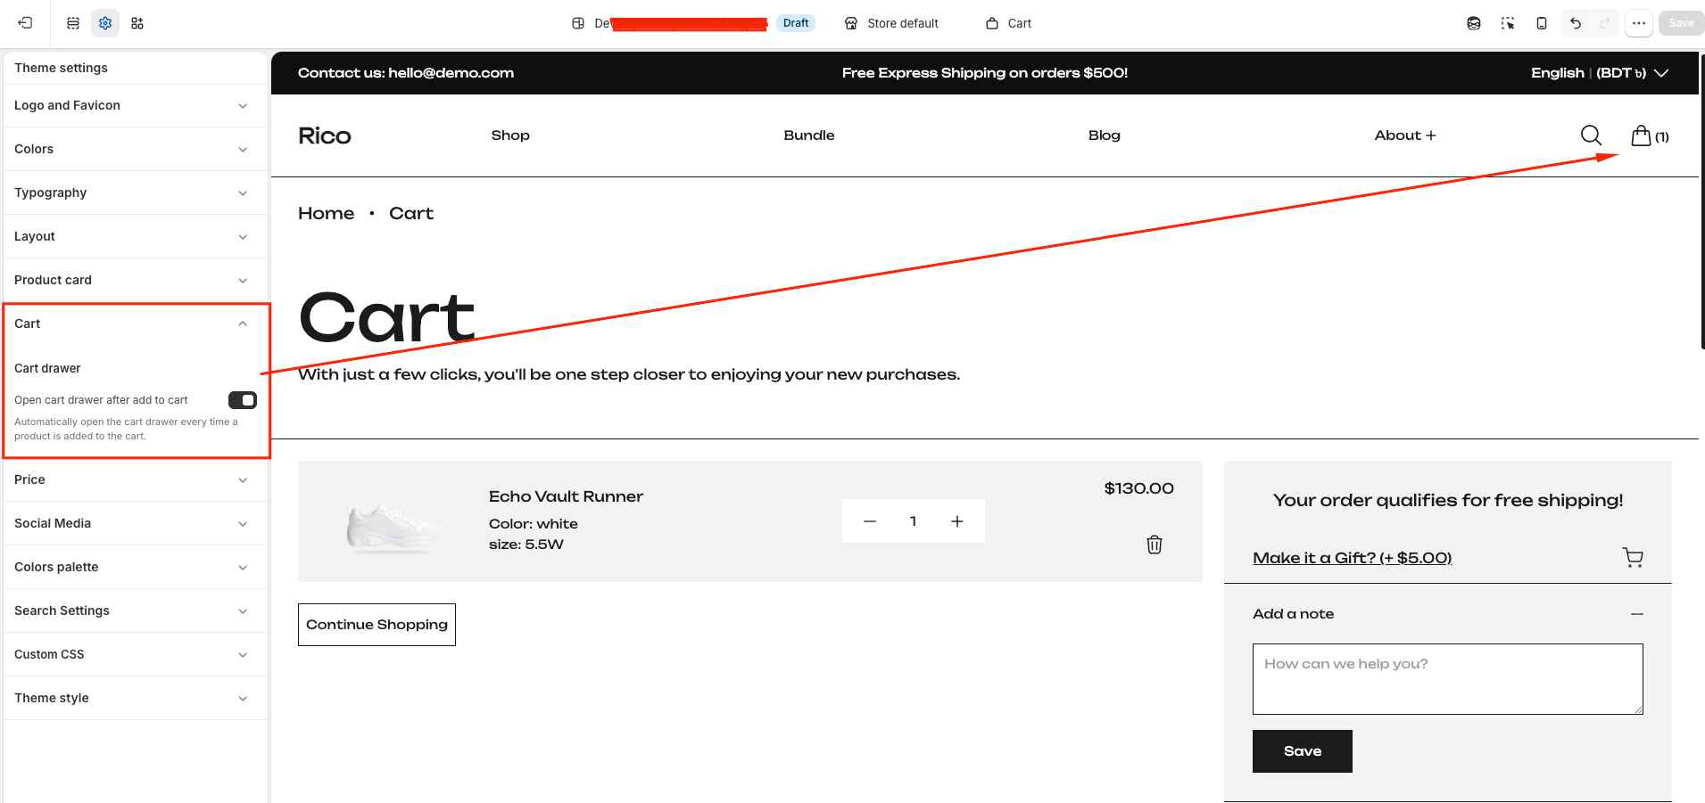Open the English (BDT) language currency dropdown
This screenshot has height=803, width=1705.
(1599, 73)
